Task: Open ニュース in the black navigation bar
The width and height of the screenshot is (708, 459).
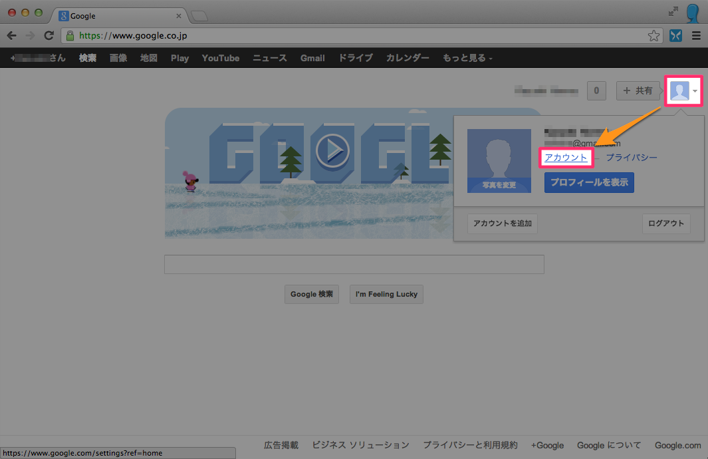Action: click(x=269, y=58)
